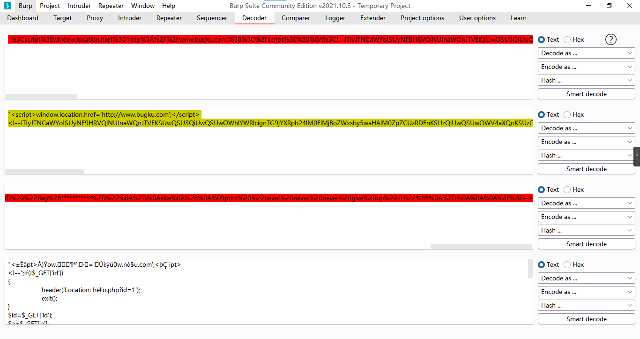Click second panel horizontal scrollbar thumb
This screenshot has height=339, width=640.
point(45,172)
